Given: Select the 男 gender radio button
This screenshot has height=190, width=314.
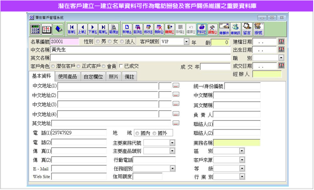Looking at the screenshot, I should click(98, 42).
